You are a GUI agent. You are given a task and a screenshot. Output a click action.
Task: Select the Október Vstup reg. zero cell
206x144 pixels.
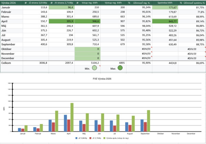88,49
